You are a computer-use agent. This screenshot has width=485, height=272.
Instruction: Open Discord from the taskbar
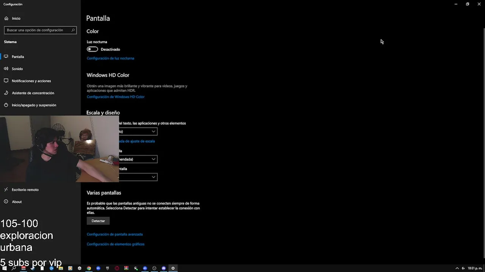pyautogui.click(x=164, y=268)
